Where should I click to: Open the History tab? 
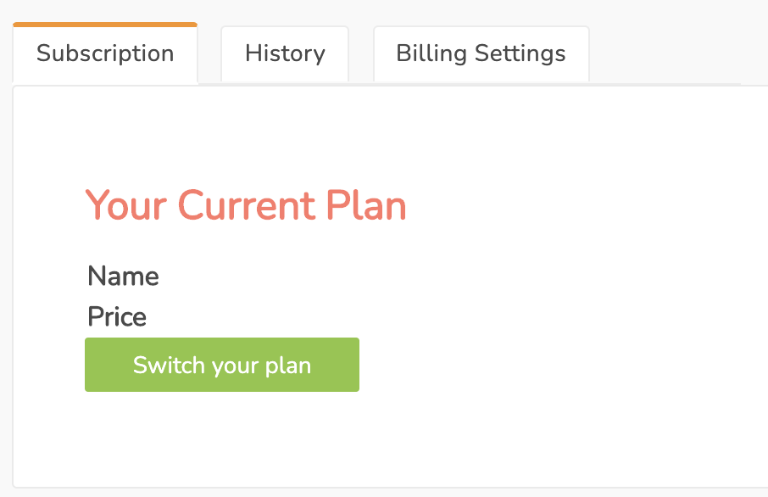point(285,53)
